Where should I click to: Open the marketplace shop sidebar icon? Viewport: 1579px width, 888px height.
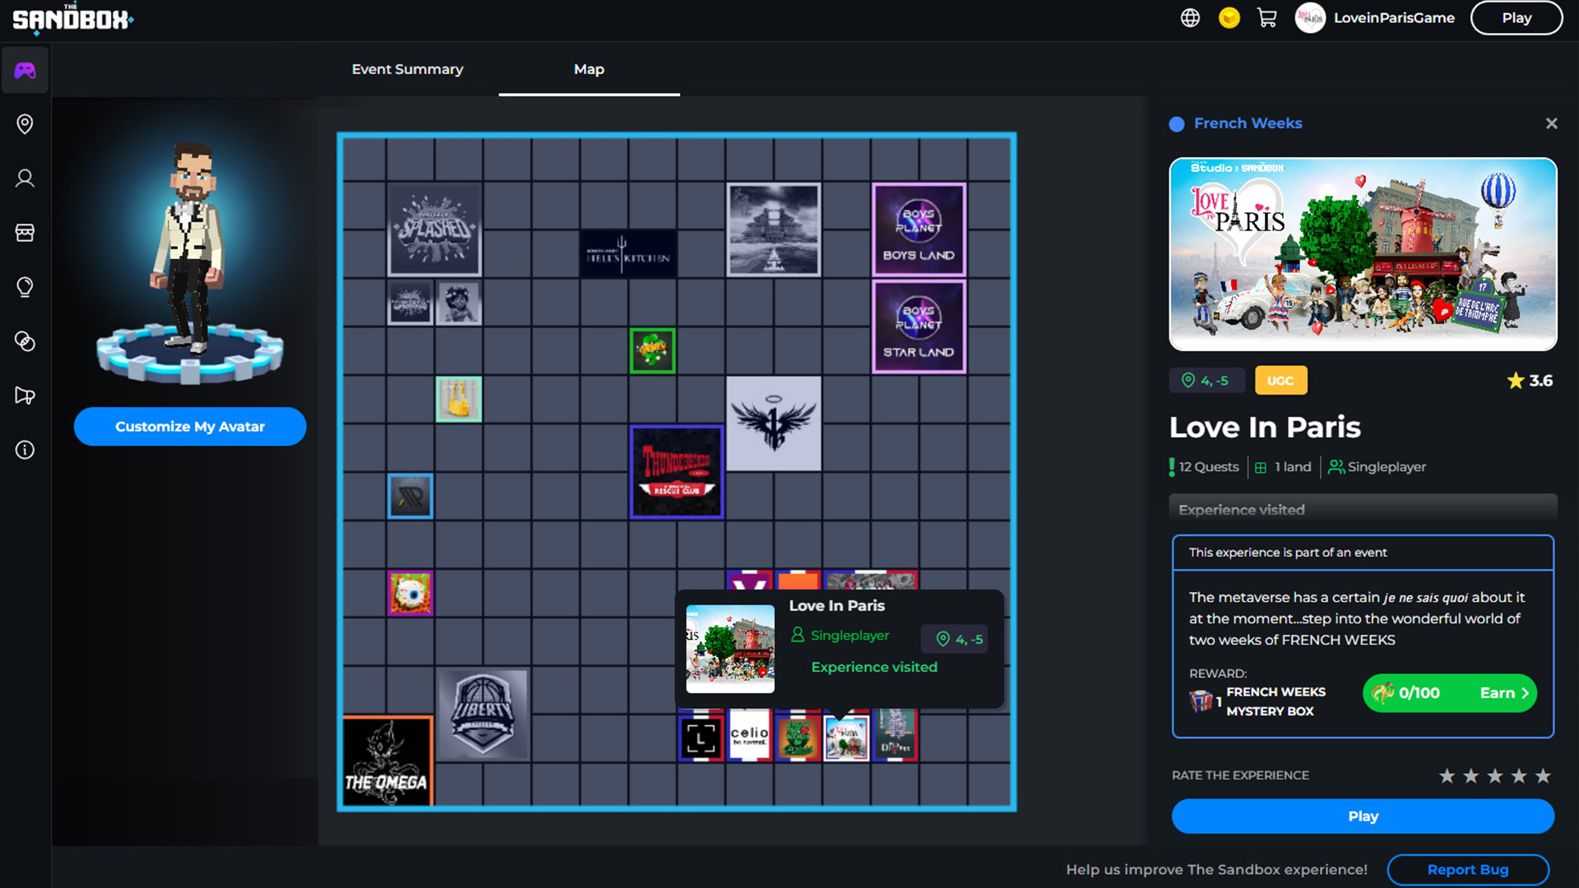(25, 233)
